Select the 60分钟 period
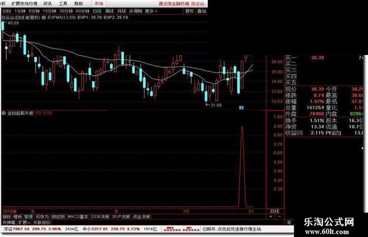This screenshot has width=368, height=237. pyautogui.click(x=83, y=11)
